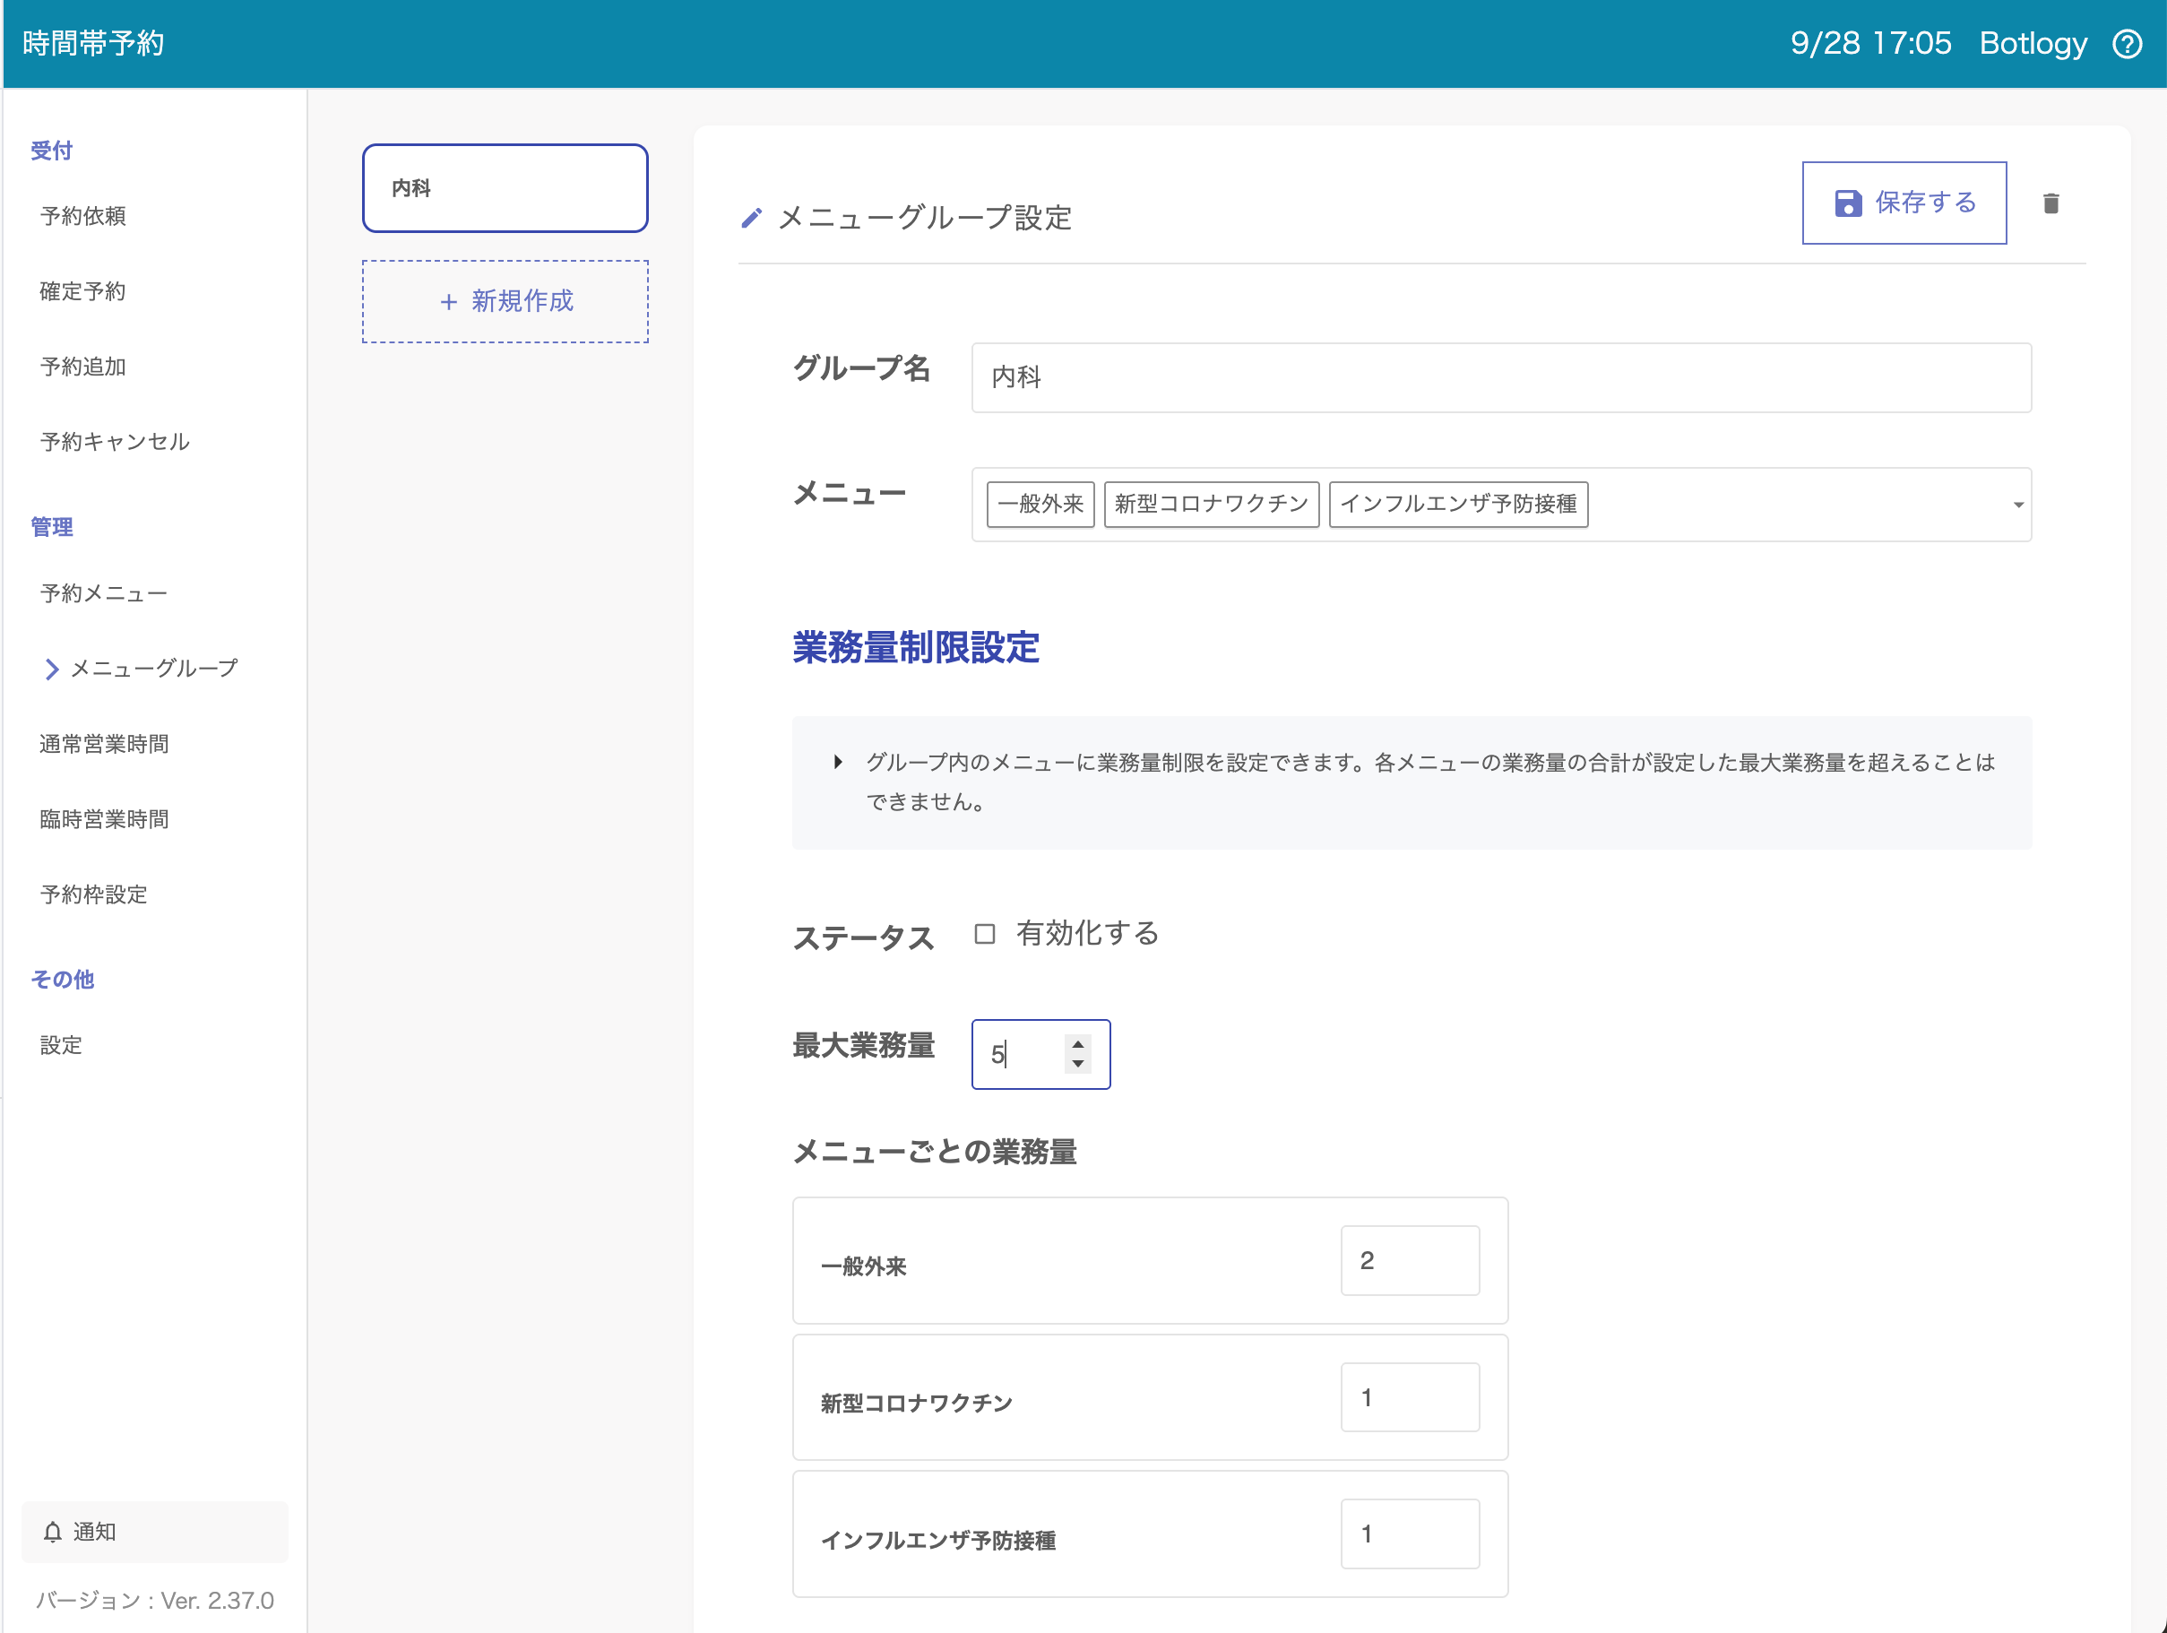Click the help question mark icon
Image resolution: width=2167 pixels, height=1633 pixels.
click(2127, 44)
